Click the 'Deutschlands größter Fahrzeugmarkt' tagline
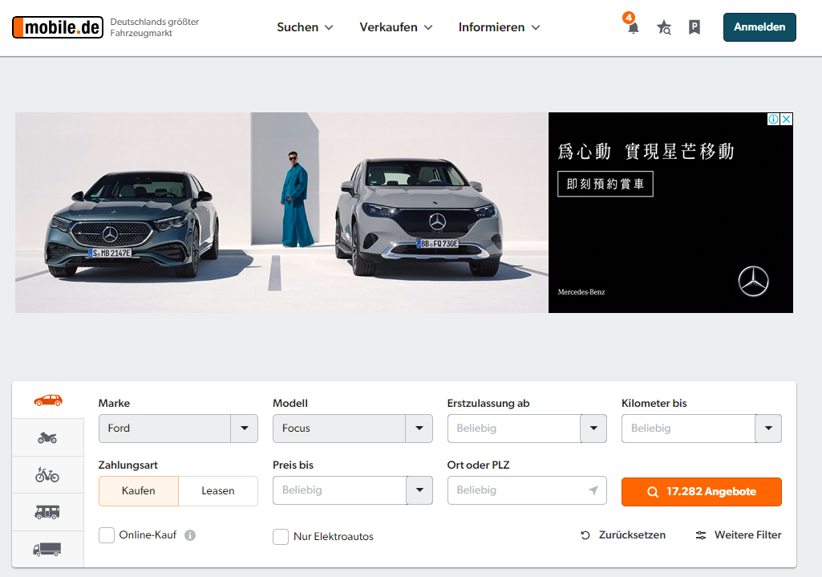 [x=155, y=27]
